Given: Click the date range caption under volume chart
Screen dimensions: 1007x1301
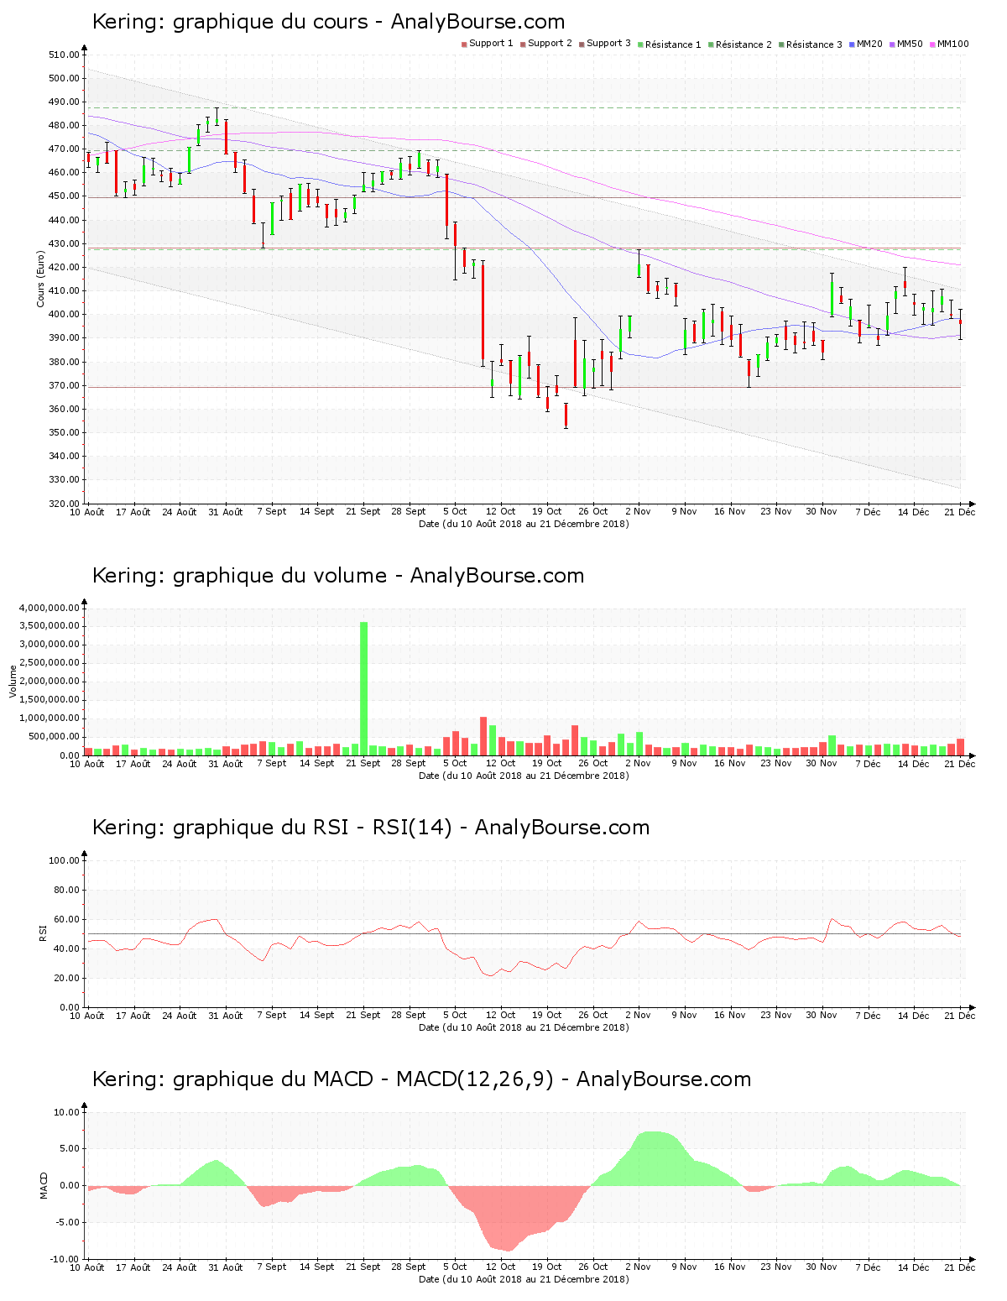Looking at the screenshot, I should [x=524, y=776].
